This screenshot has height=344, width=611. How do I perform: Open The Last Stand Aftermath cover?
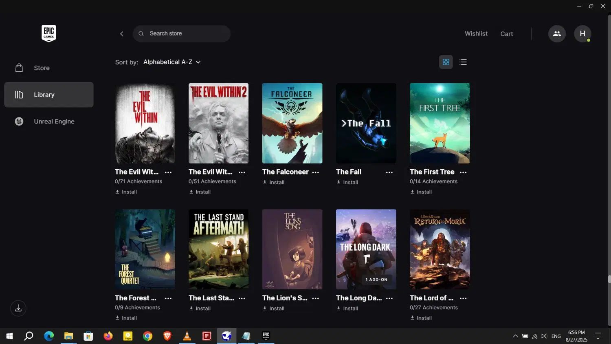click(x=218, y=249)
